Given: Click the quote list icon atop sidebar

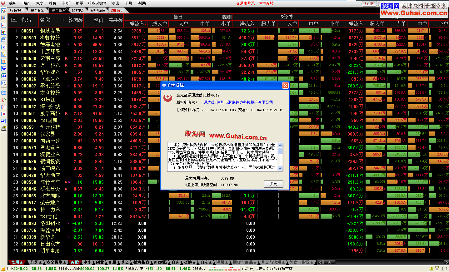Looking at the screenshot, I should 4,11.
